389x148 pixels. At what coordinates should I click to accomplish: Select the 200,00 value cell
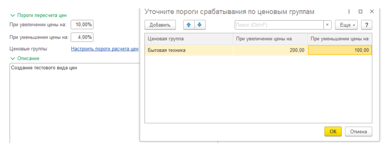pyautogui.click(x=270, y=50)
